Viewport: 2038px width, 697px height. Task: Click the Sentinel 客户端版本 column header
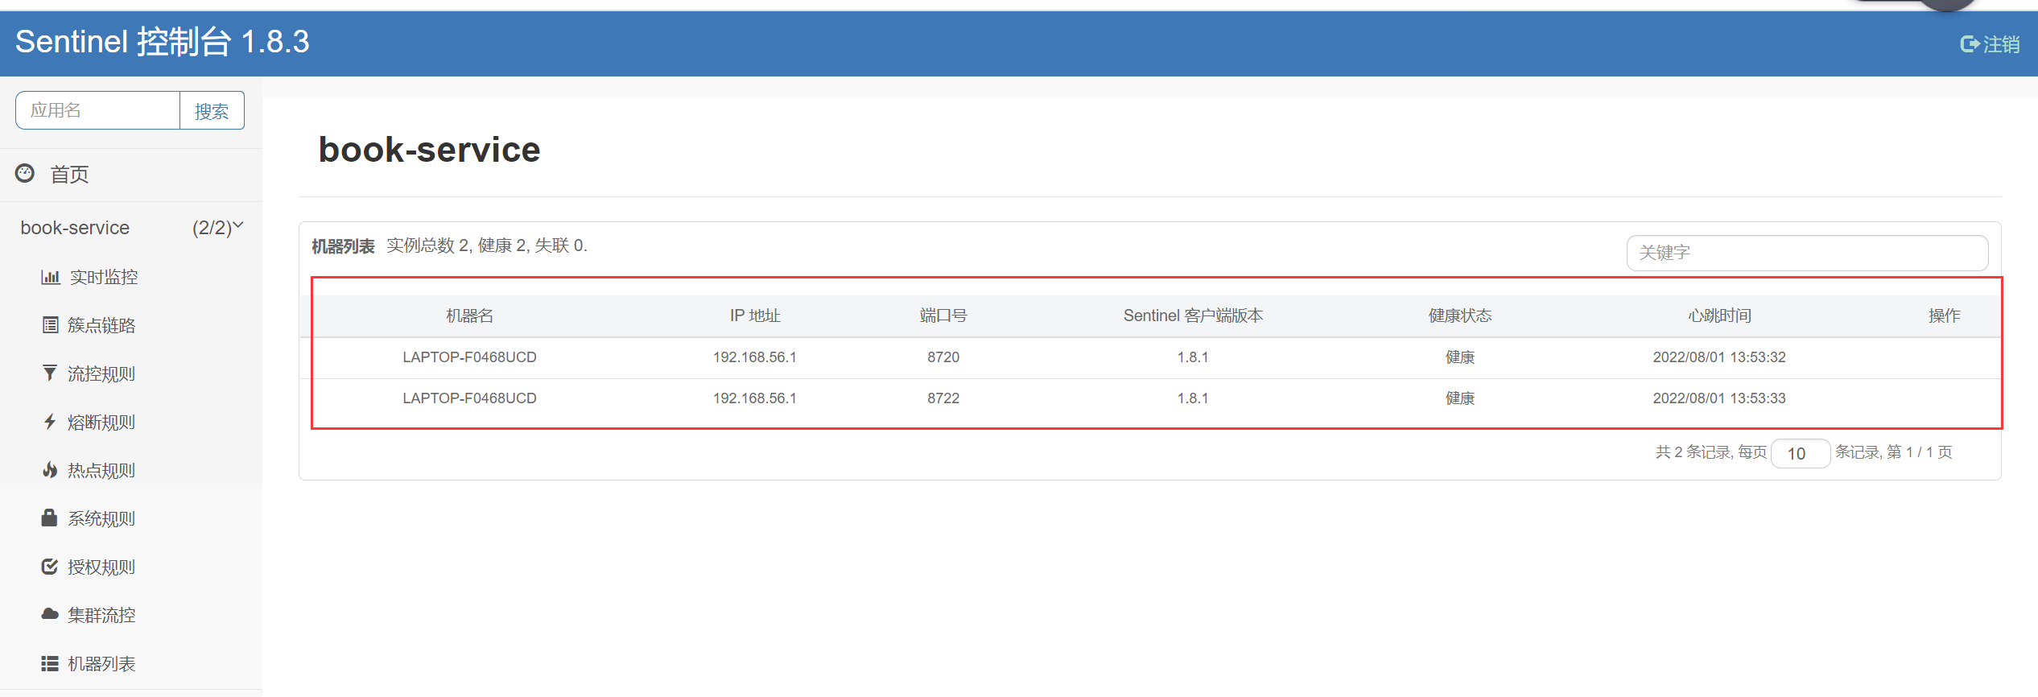(1193, 316)
